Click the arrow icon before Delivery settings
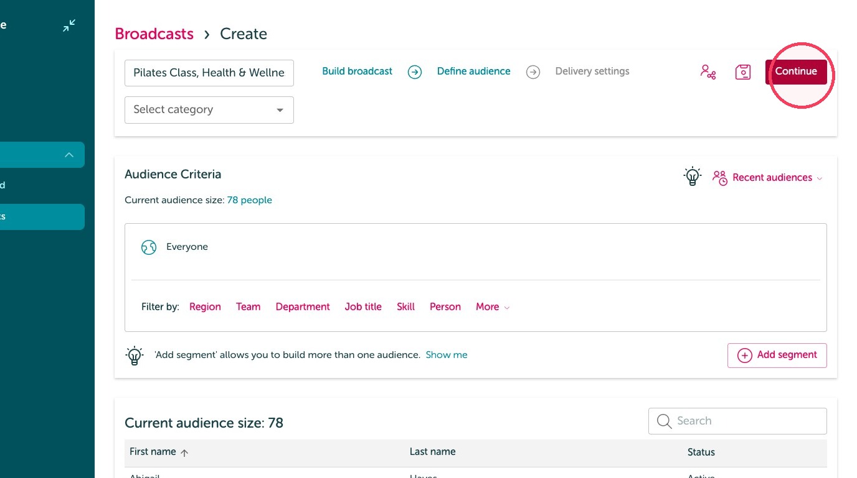The height and width of the screenshot is (478, 857). point(533,72)
